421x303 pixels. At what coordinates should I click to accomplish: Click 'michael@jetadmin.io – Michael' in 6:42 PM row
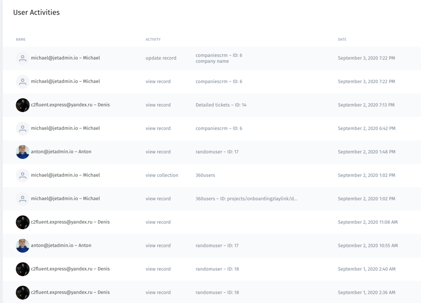click(x=65, y=128)
